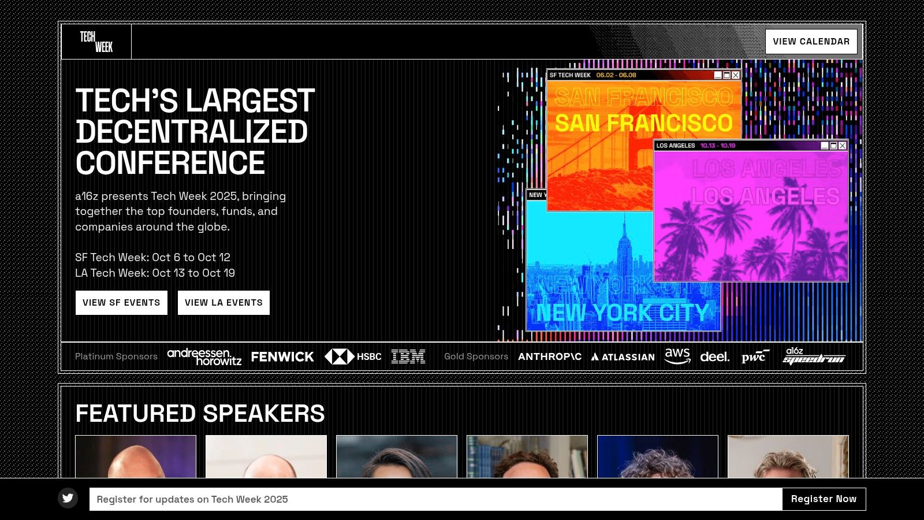
Task: Click the "a16z presents Tech Week 2025" paragraph
Action: 181,211
